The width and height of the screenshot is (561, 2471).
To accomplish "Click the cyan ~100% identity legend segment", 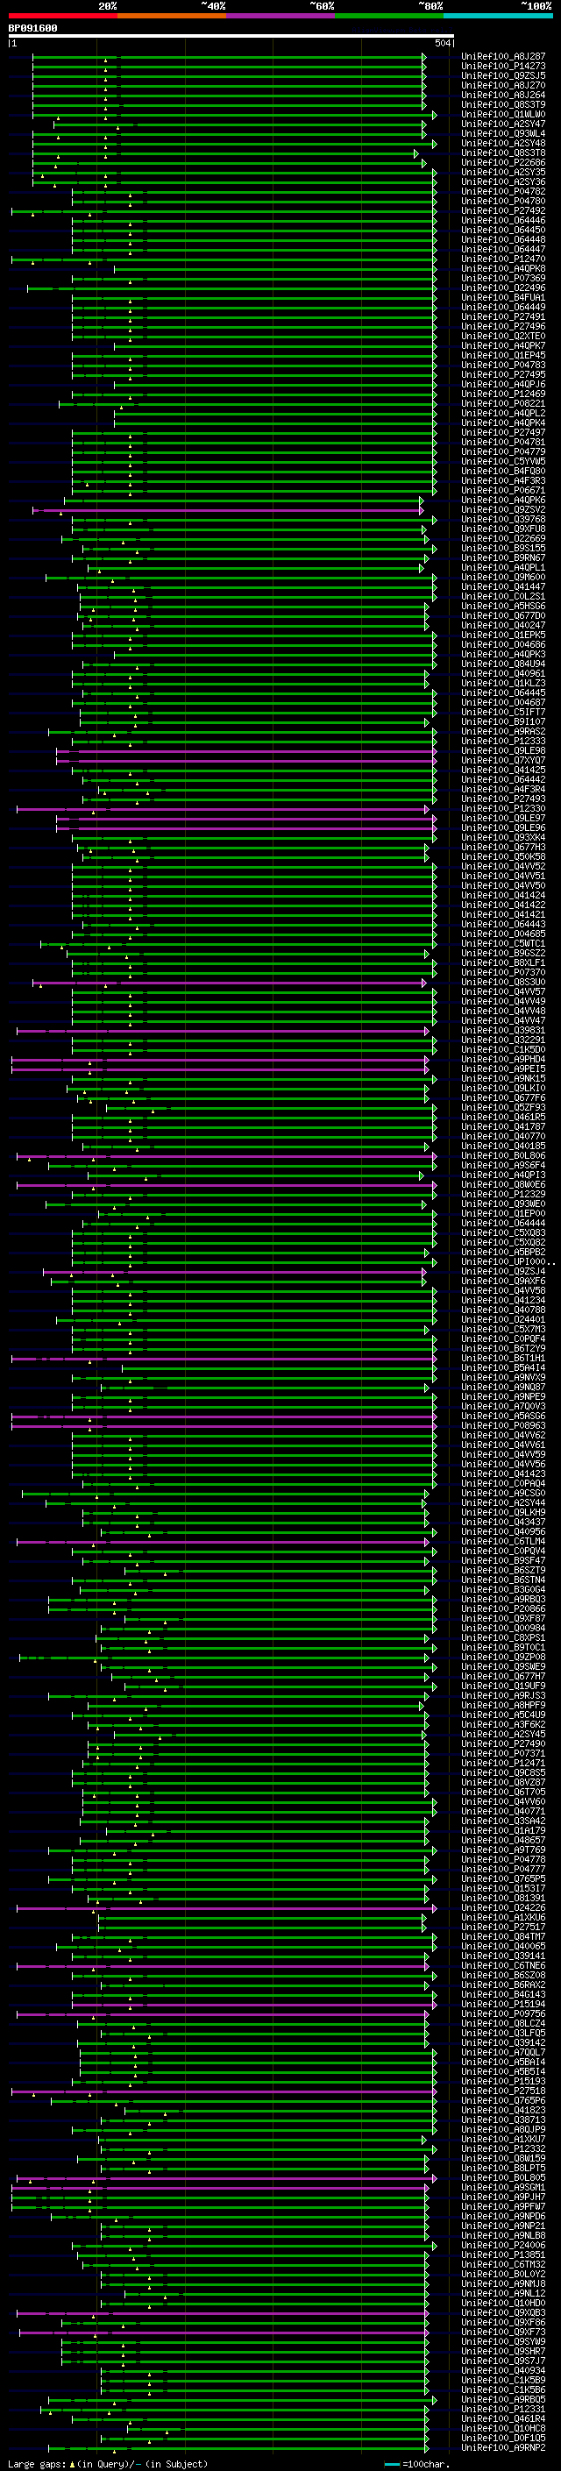I will [x=498, y=16].
